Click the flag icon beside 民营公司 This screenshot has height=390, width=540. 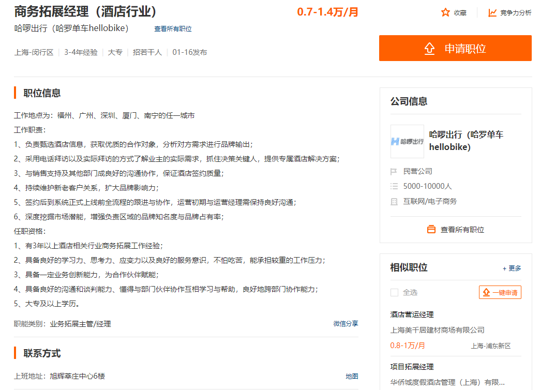click(394, 172)
